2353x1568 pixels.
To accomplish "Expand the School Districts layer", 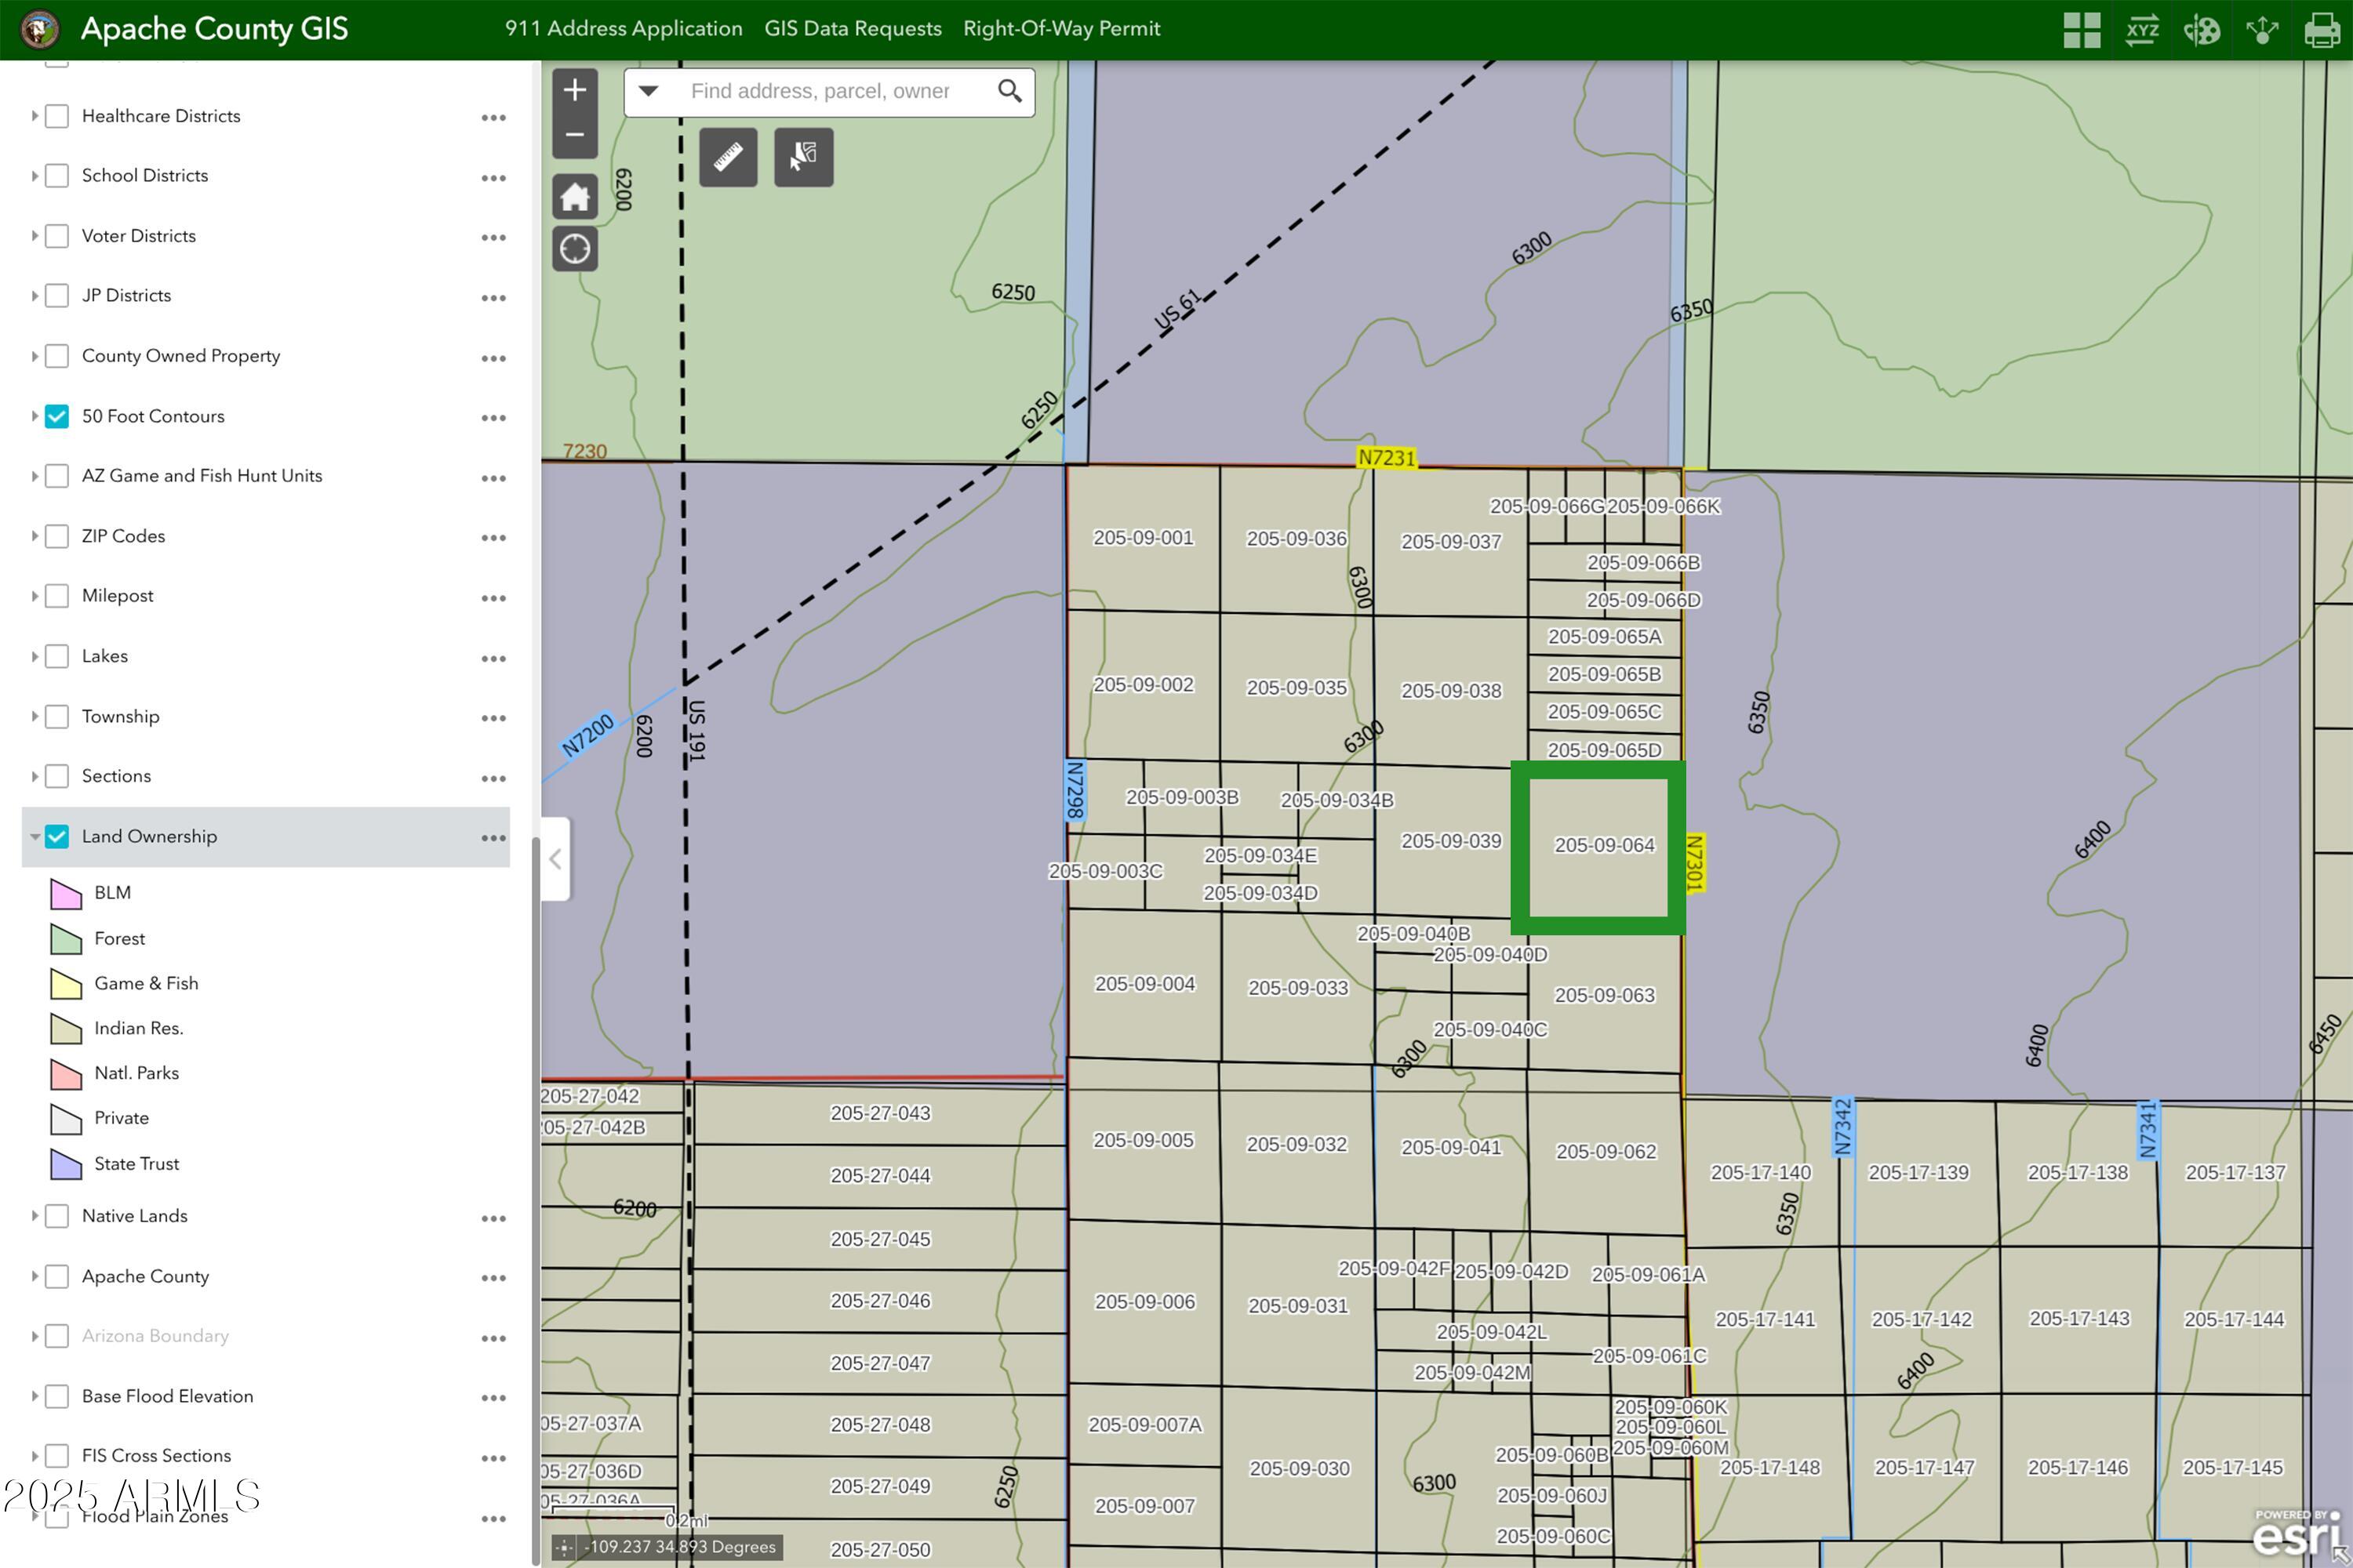I will pos(34,176).
